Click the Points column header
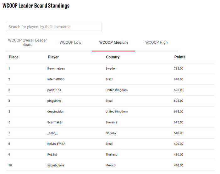Screen dimensions: 220x174 (180, 57)
